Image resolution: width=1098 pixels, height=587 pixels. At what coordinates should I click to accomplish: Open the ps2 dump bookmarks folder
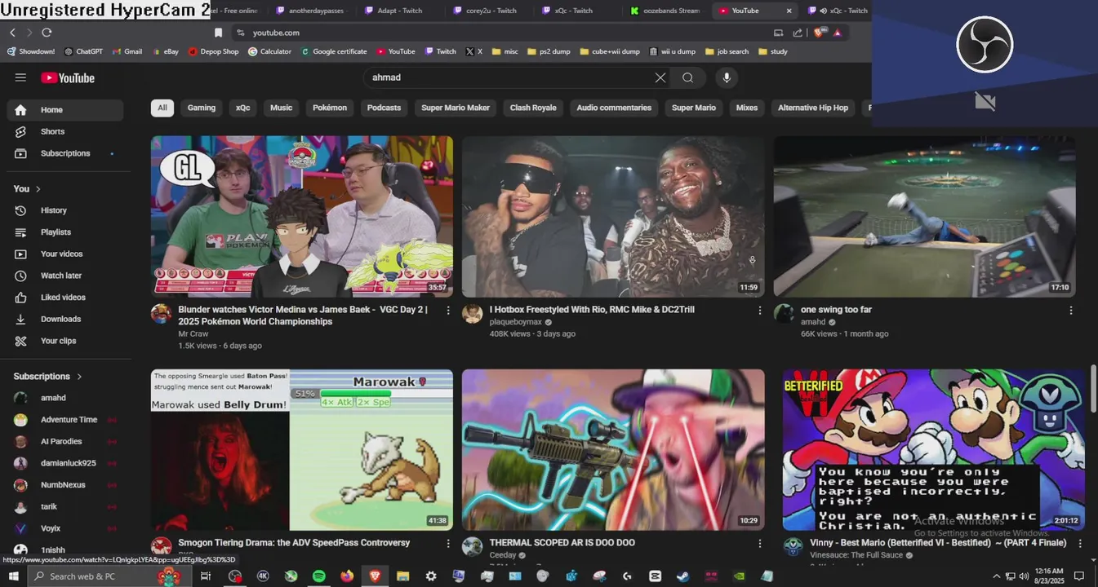coord(549,51)
